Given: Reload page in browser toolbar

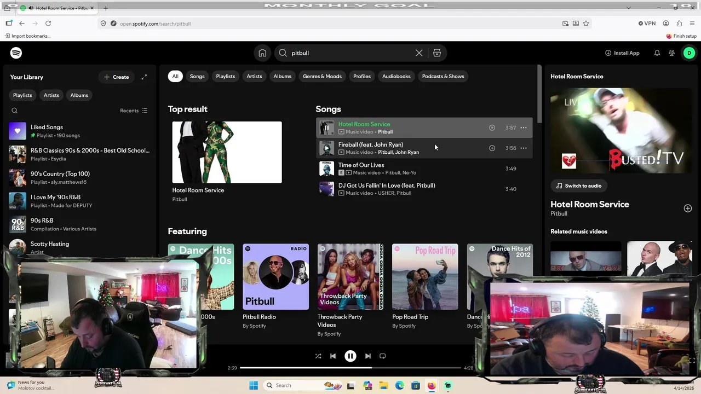Looking at the screenshot, I should coord(48,24).
